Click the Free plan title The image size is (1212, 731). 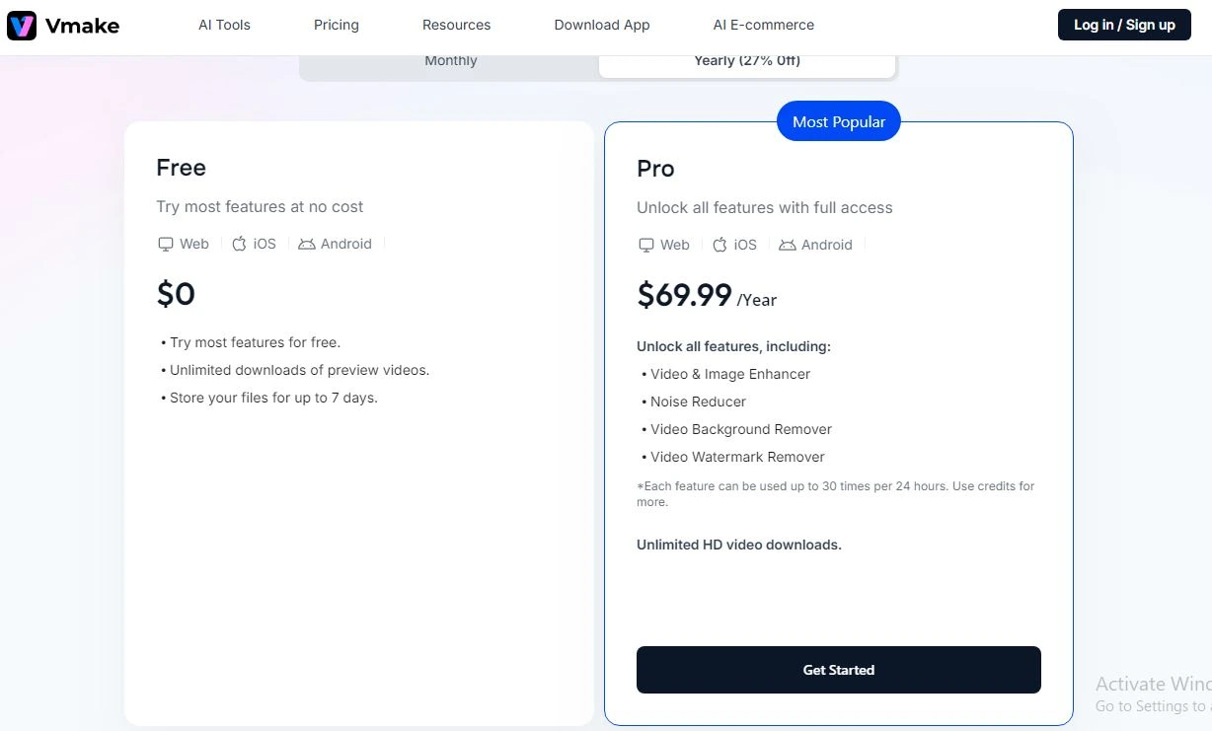[182, 168]
